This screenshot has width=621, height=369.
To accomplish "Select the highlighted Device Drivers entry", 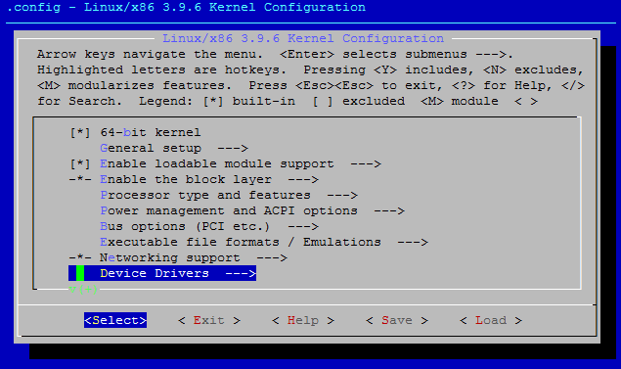I will (162, 273).
